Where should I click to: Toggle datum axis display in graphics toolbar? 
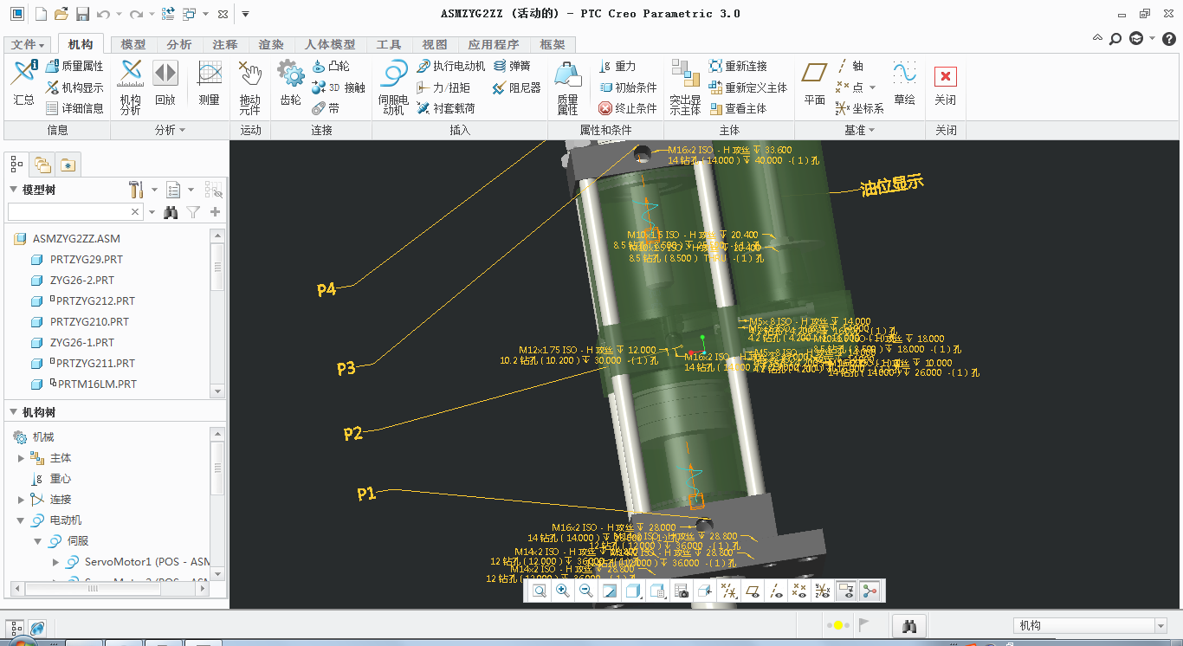click(776, 591)
